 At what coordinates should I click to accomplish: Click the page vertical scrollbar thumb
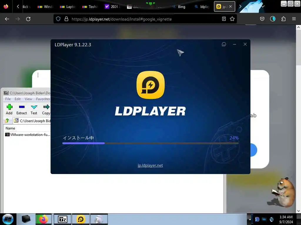298,48
